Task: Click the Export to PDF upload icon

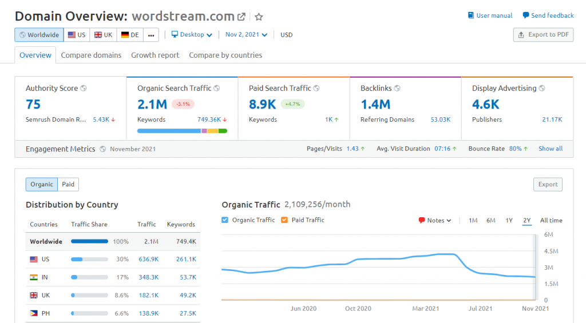Action: (x=521, y=35)
